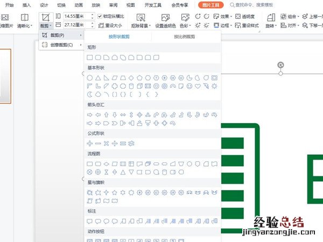This screenshot has height=242, width=323.
Task: Expand the creative crop submenu
Action: pos(61,45)
